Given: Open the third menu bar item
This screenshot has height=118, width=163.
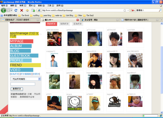Looking at the screenshot, I should pos(23,6).
